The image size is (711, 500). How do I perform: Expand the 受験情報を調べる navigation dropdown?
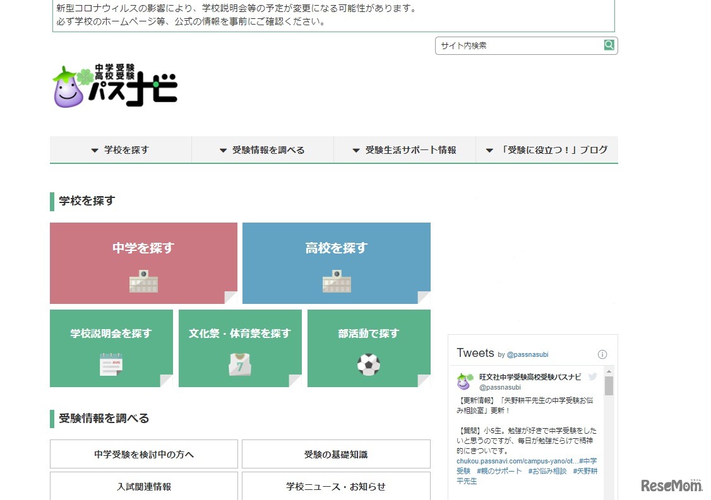click(262, 150)
